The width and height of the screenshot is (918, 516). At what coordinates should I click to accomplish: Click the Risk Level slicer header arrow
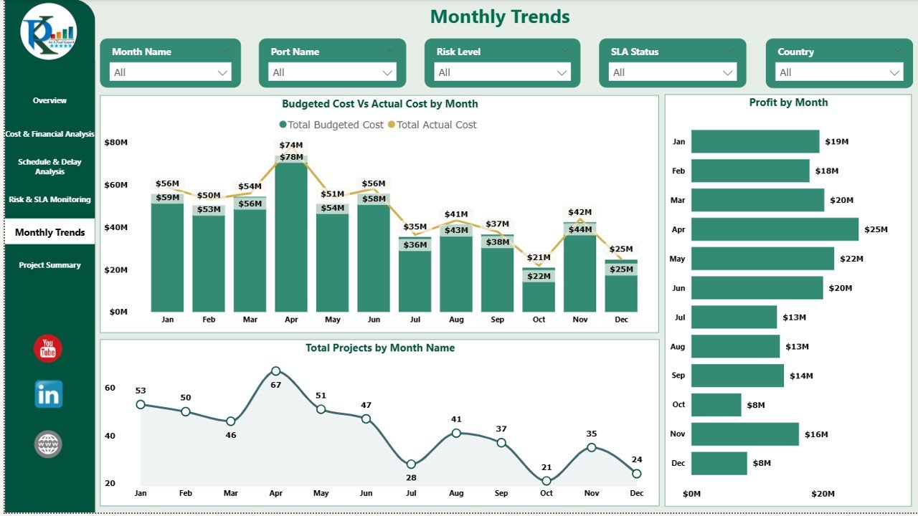[563, 51]
